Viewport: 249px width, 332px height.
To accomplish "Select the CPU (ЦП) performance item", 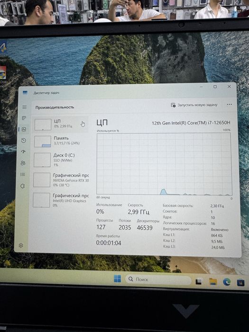I will tap(61, 124).
